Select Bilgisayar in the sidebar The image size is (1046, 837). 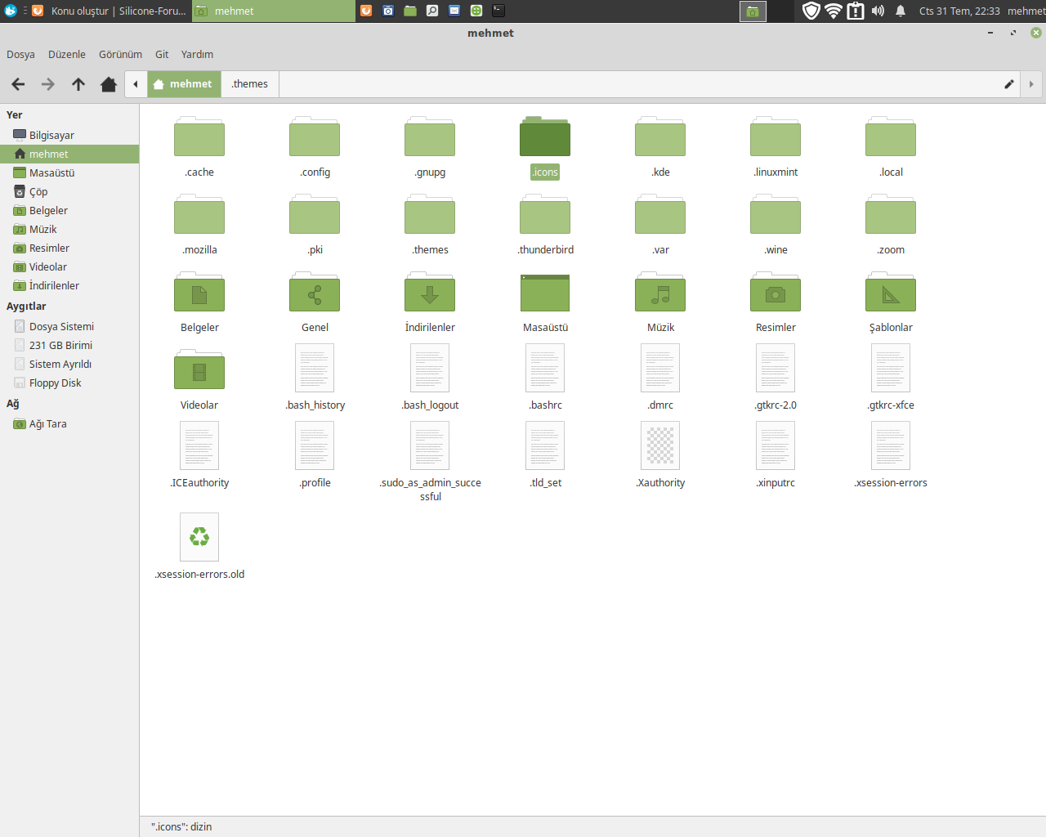point(69,135)
